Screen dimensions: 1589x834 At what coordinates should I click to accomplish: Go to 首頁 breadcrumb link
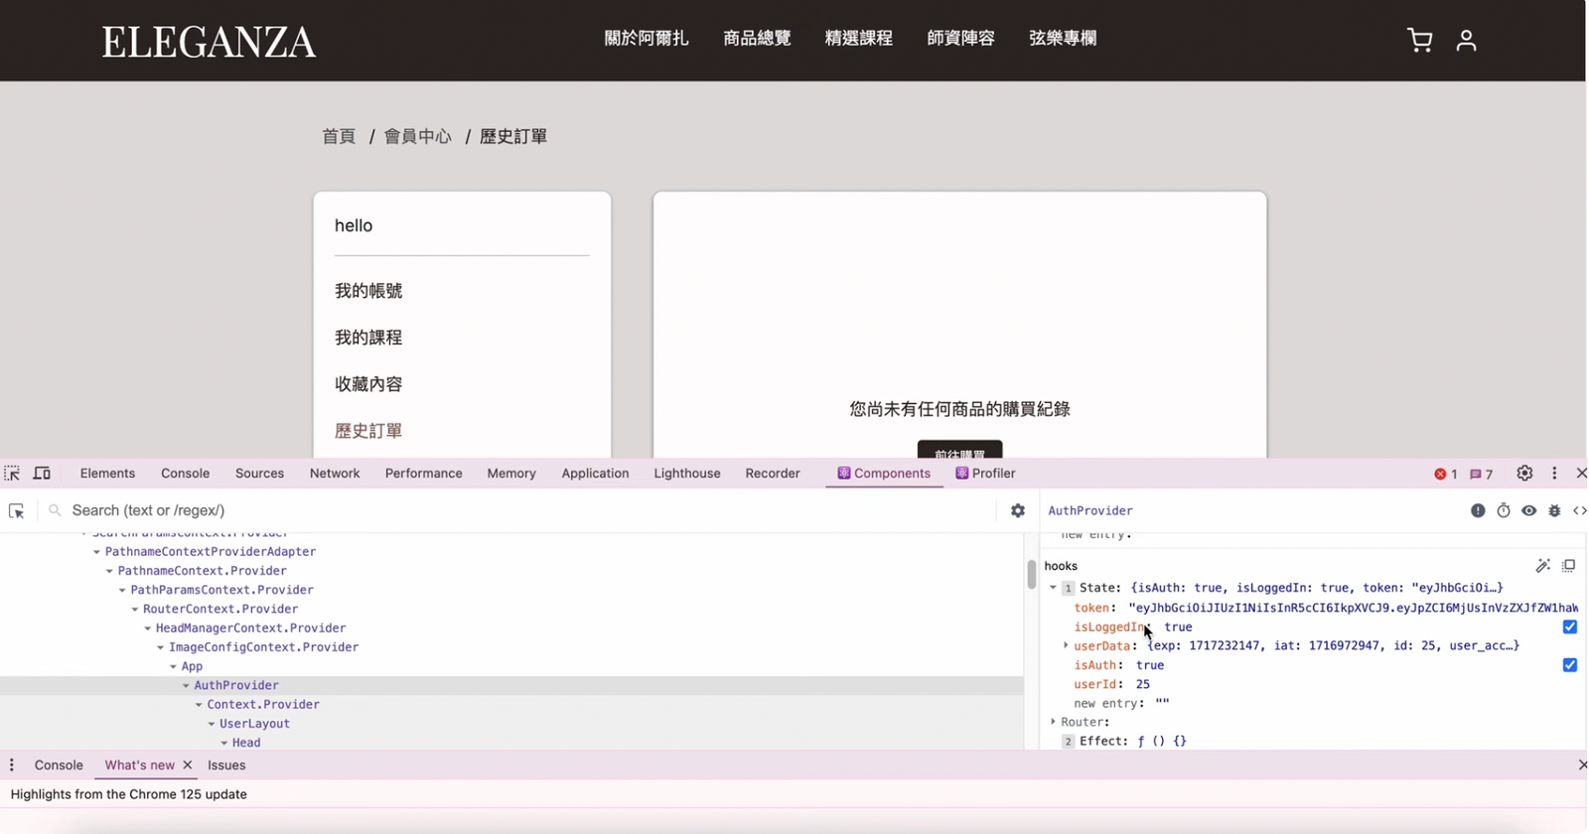[x=339, y=136]
